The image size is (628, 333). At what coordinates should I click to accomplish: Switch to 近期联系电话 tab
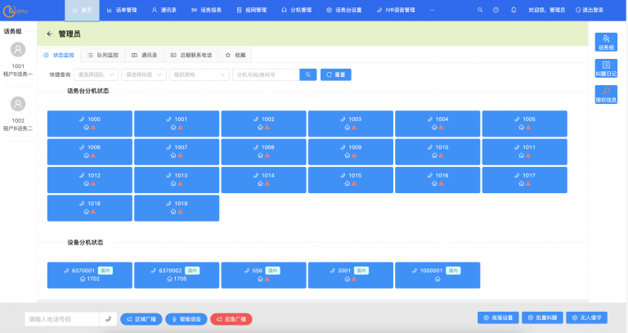tap(191, 56)
